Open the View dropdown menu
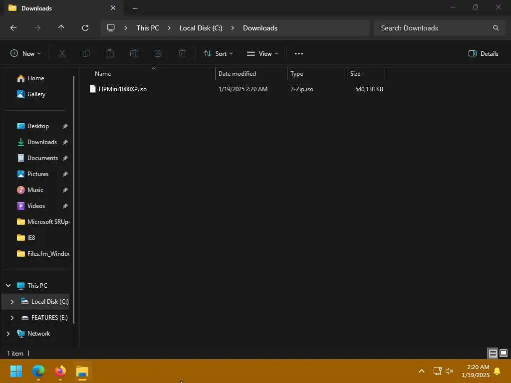Image resolution: width=511 pixels, height=383 pixels. click(262, 54)
